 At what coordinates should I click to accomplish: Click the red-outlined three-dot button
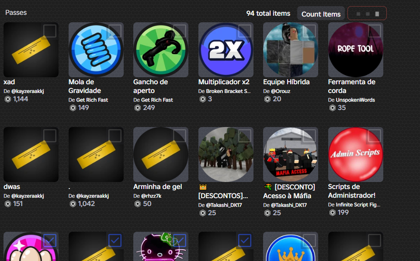click(x=367, y=14)
